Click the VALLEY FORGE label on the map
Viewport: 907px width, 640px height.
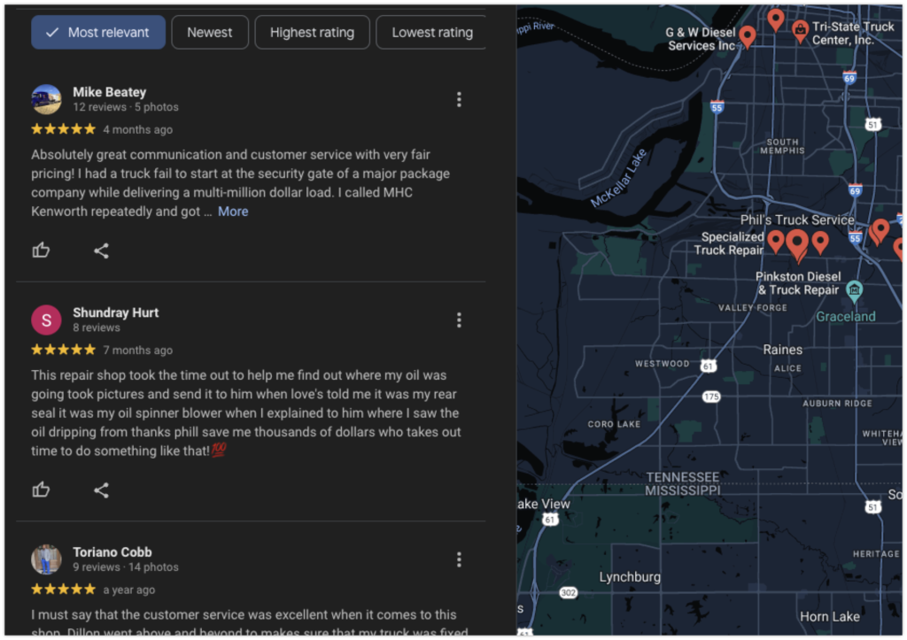pyautogui.click(x=753, y=308)
